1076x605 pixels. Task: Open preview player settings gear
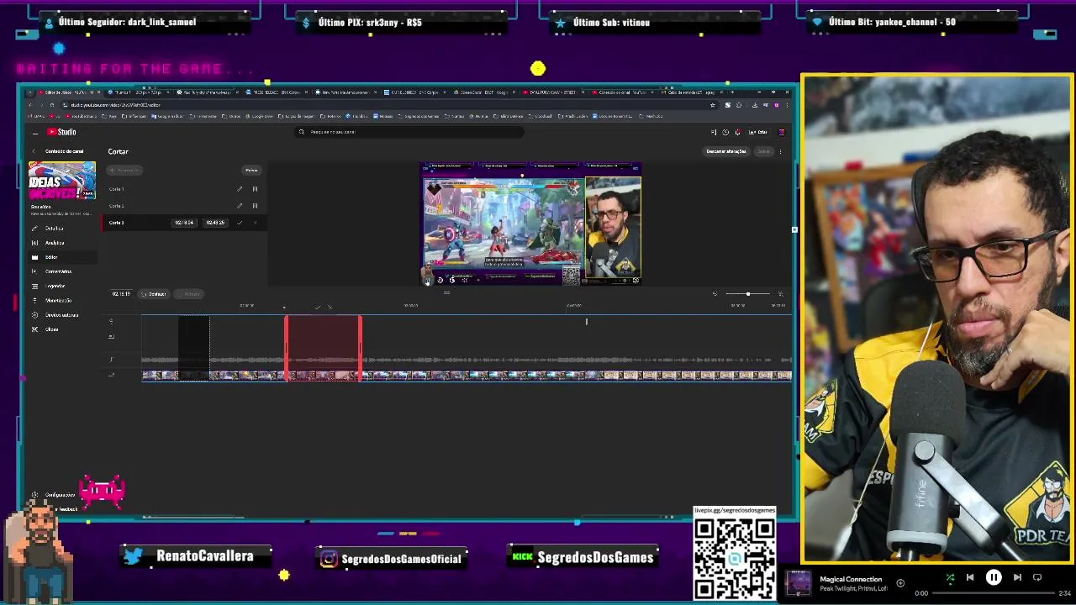pos(636,281)
